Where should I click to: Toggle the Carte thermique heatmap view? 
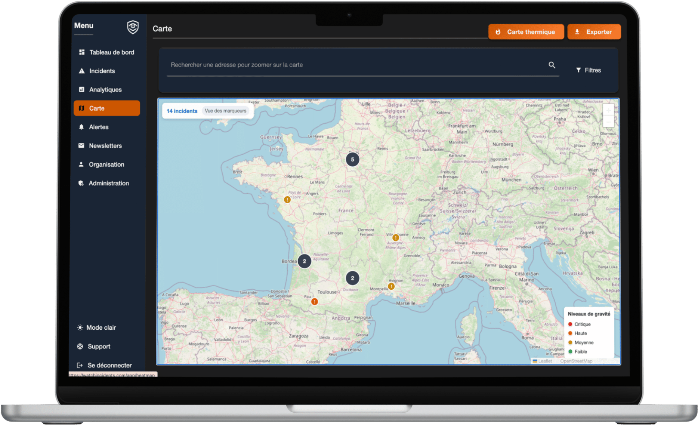click(x=526, y=32)
